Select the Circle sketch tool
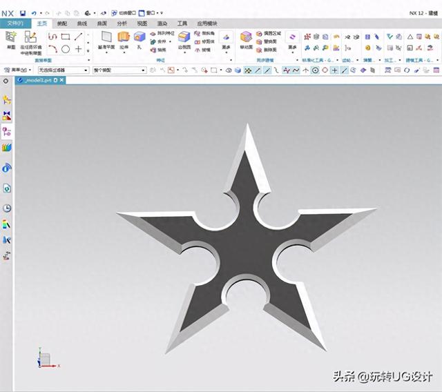The height and width of the screenshot is (392, 442). coord(66,49)
